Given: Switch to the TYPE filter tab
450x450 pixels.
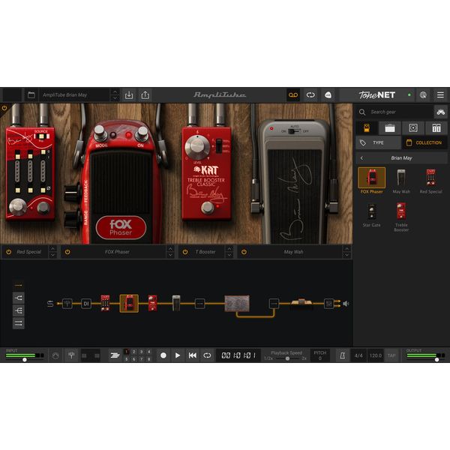Looking at the screenshot, I should tap(378, 142).
